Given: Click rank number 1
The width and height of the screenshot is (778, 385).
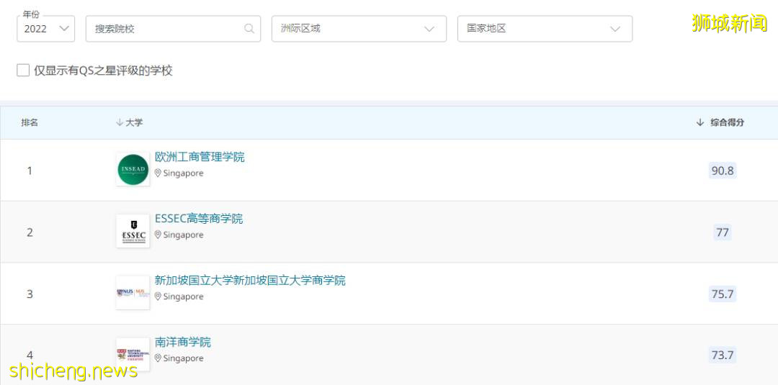Looking at the screenshot, I should tap(30, 171).
